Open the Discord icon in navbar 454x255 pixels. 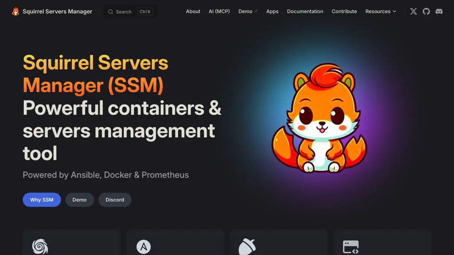tap(439, 12)
